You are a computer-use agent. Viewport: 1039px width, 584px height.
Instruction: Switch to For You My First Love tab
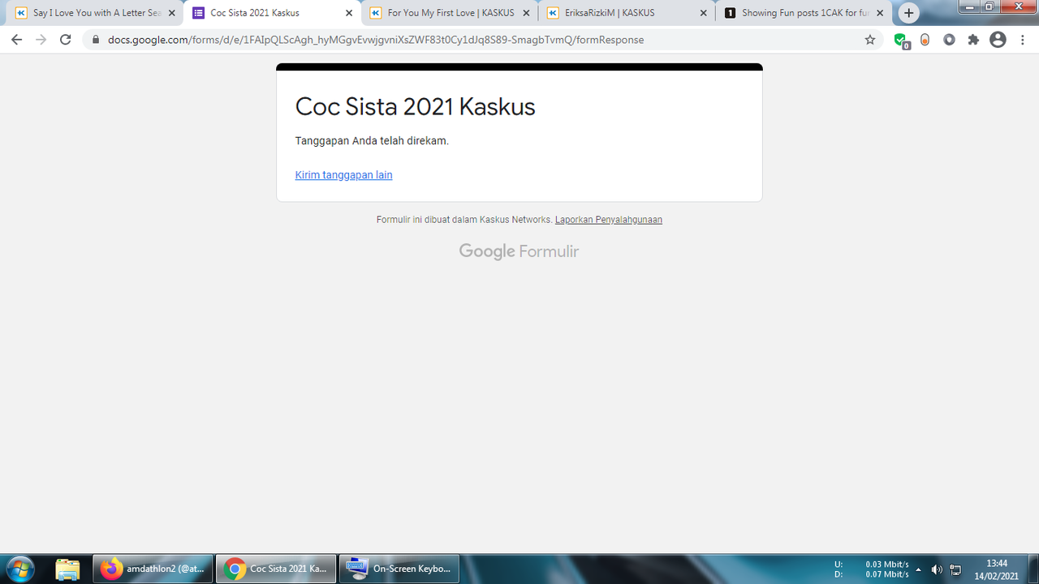[x=450, y=13]
